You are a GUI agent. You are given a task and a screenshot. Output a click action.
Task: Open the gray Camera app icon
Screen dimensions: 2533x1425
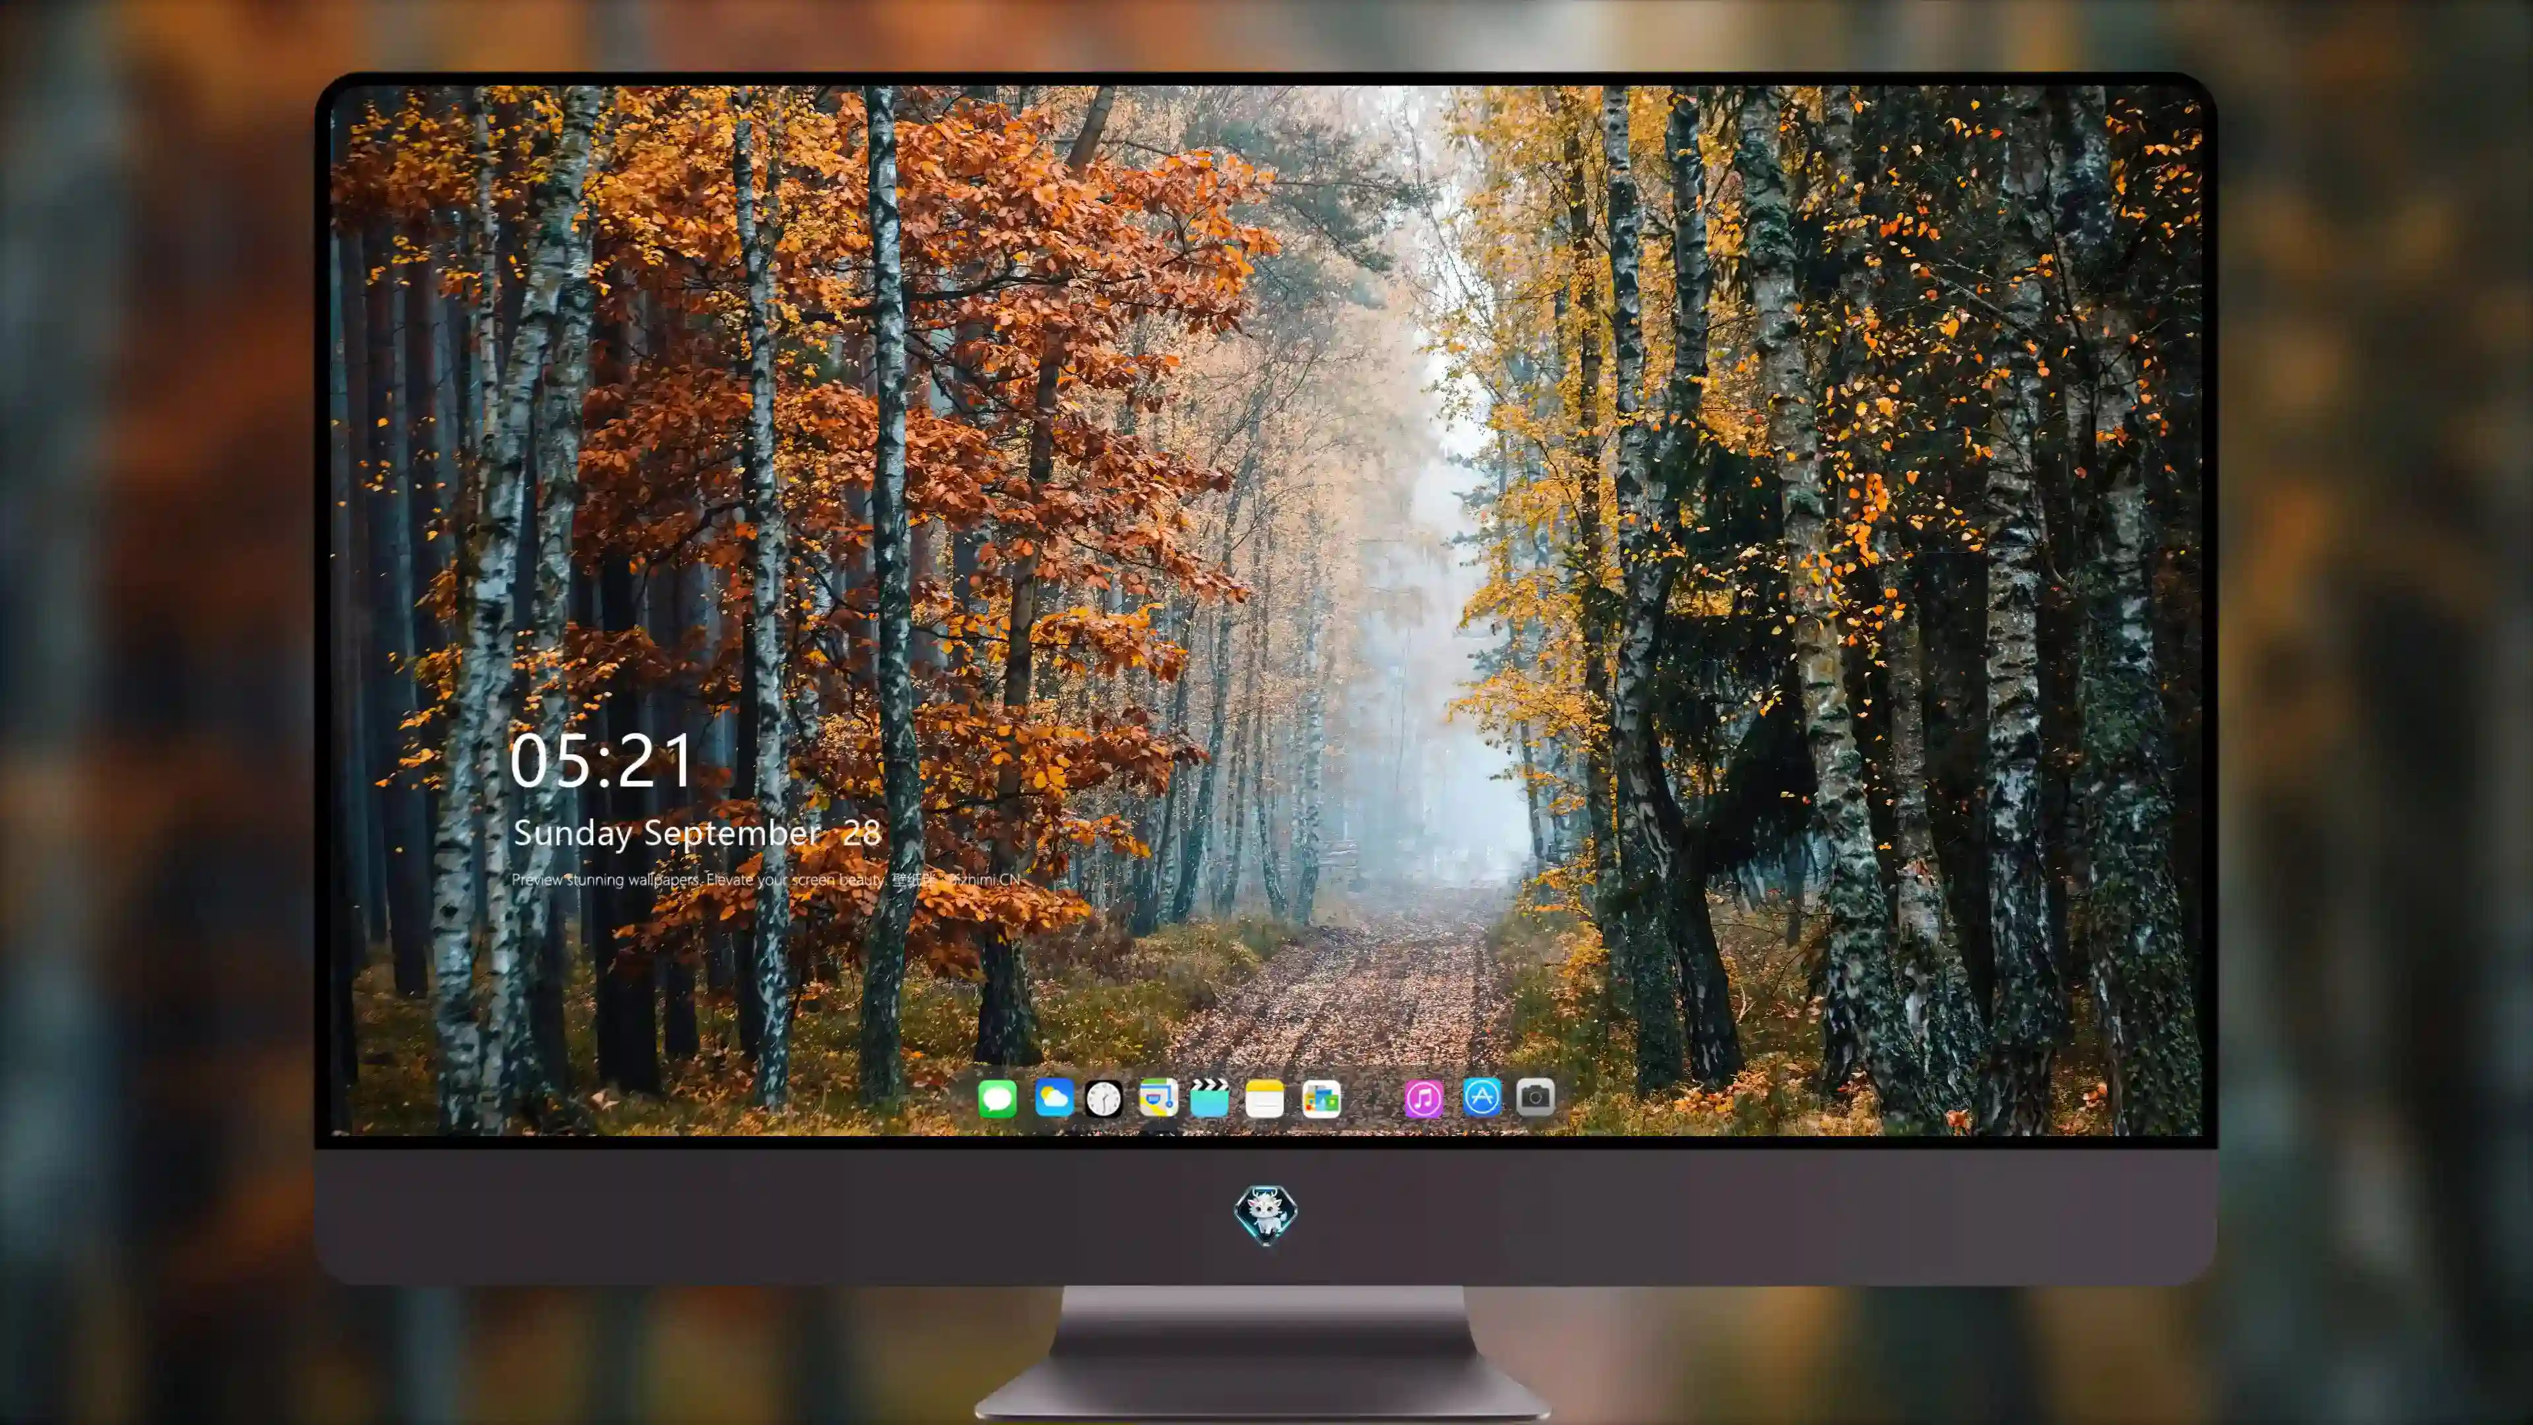[1535, 1096]
